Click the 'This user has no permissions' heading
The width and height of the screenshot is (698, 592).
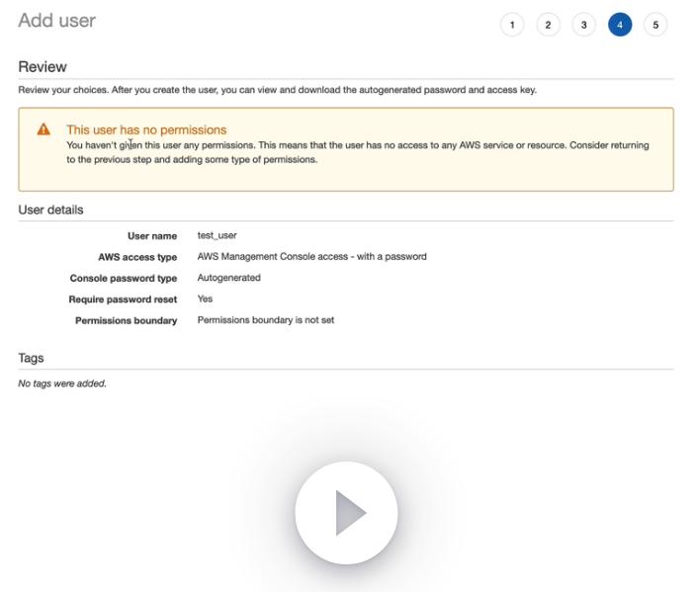point(146,129)
